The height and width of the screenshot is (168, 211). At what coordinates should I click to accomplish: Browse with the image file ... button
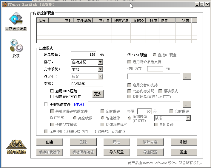coord(187,104)
